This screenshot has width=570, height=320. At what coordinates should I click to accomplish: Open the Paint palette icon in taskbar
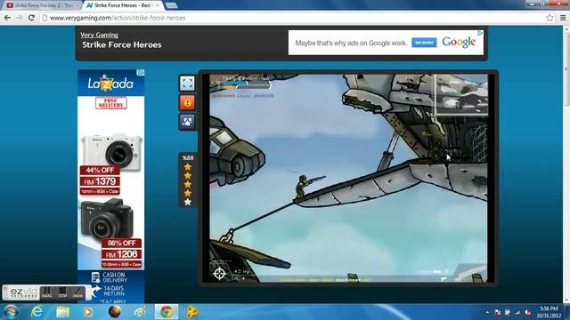[x=141, y=312]
